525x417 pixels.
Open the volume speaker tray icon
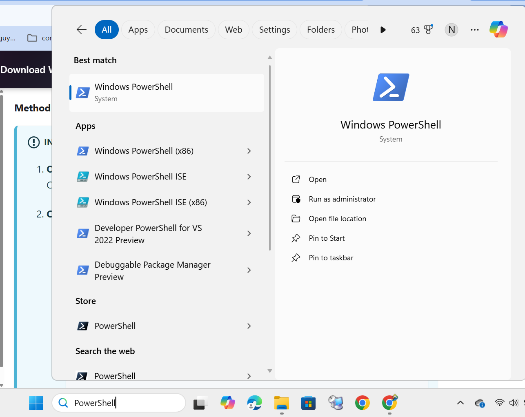[x=513, y=403]
